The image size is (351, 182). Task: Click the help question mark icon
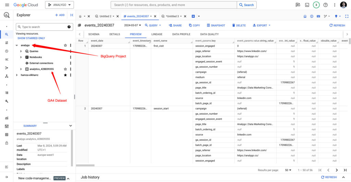coord(325,5)
